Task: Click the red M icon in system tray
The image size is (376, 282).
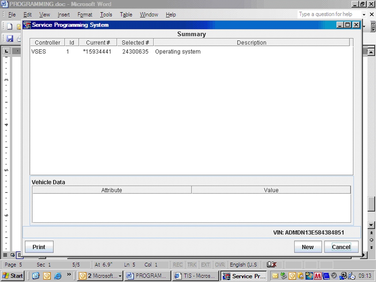Action: coord(318,276)
